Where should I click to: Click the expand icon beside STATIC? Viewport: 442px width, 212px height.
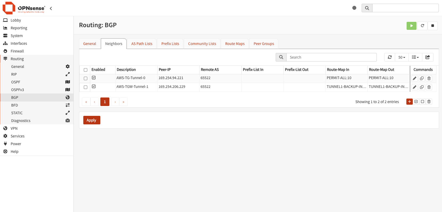click(x=68, y=113)
